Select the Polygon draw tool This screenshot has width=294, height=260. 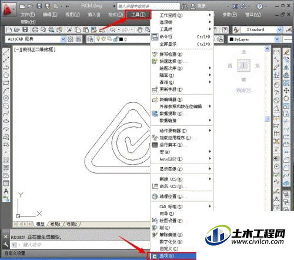6,75
